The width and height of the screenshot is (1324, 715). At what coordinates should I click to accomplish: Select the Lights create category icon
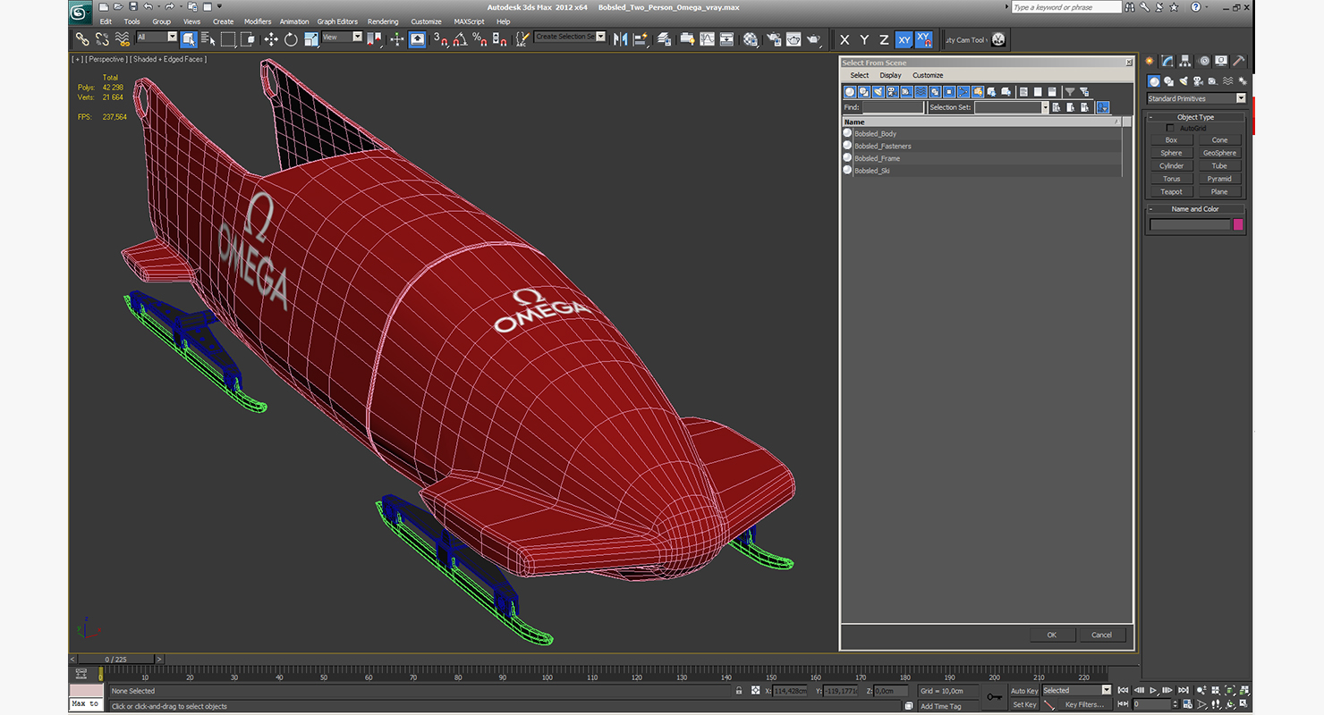[x=1184, y=81]
